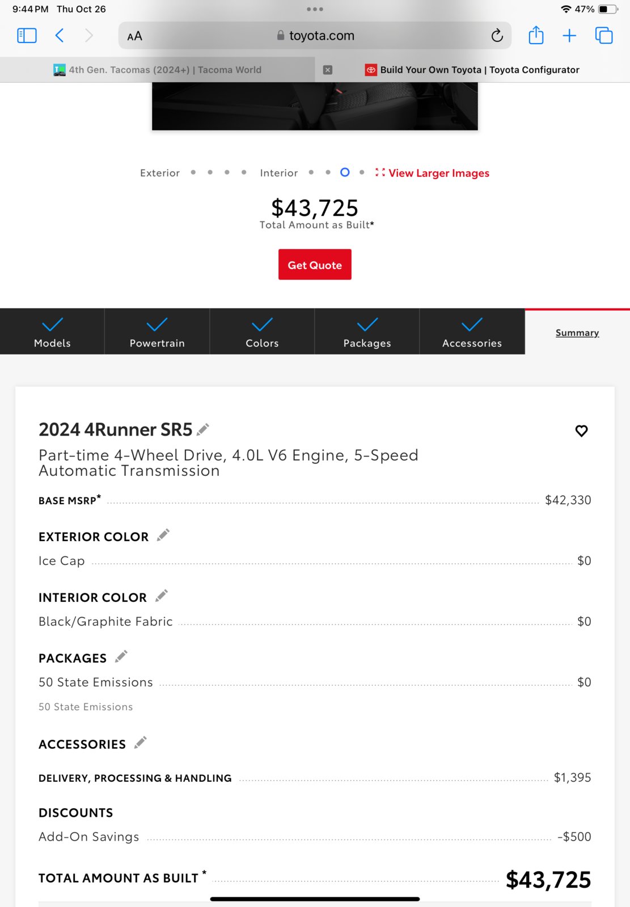This screenshot has width=630, height=907.
Task: Go back to the previous page
Action: point(60,36)
